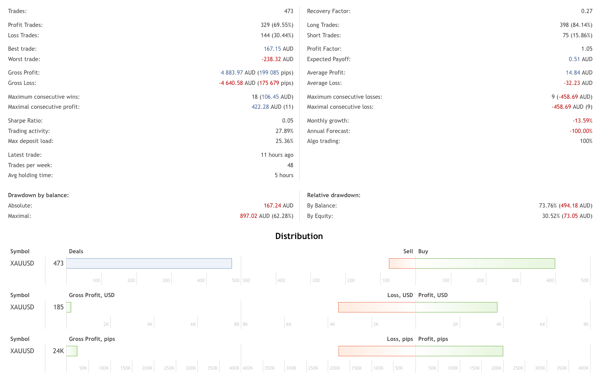Click the red Sell distribution bar
This screenshot has width=599, height=377.
(x=402, y=263)
